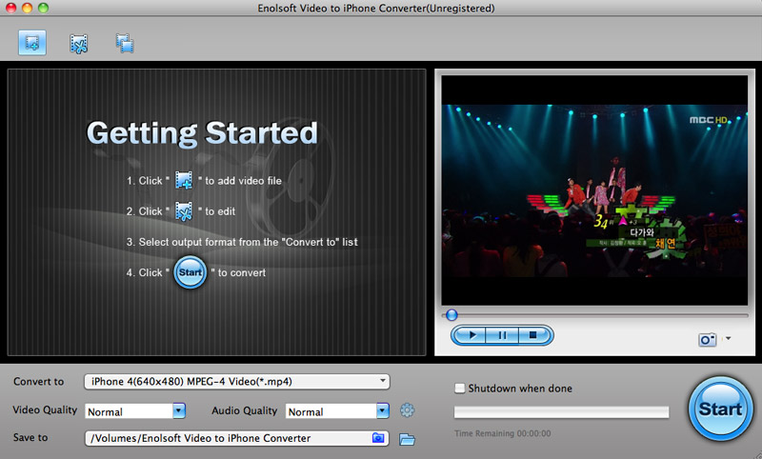Viewport: 762px width, 459px height.
Task: Take a snapshot with the camera icon
Action: [707, 340]
